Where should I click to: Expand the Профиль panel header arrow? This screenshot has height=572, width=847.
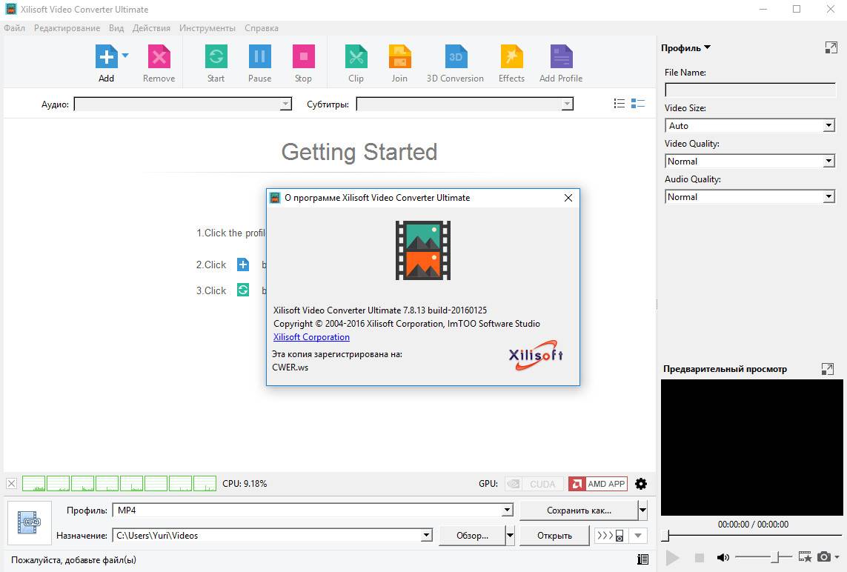tap(708, 47)
